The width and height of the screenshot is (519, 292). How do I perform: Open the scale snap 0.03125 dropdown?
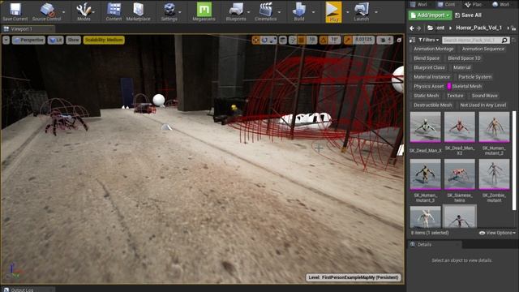coord(363,40)
